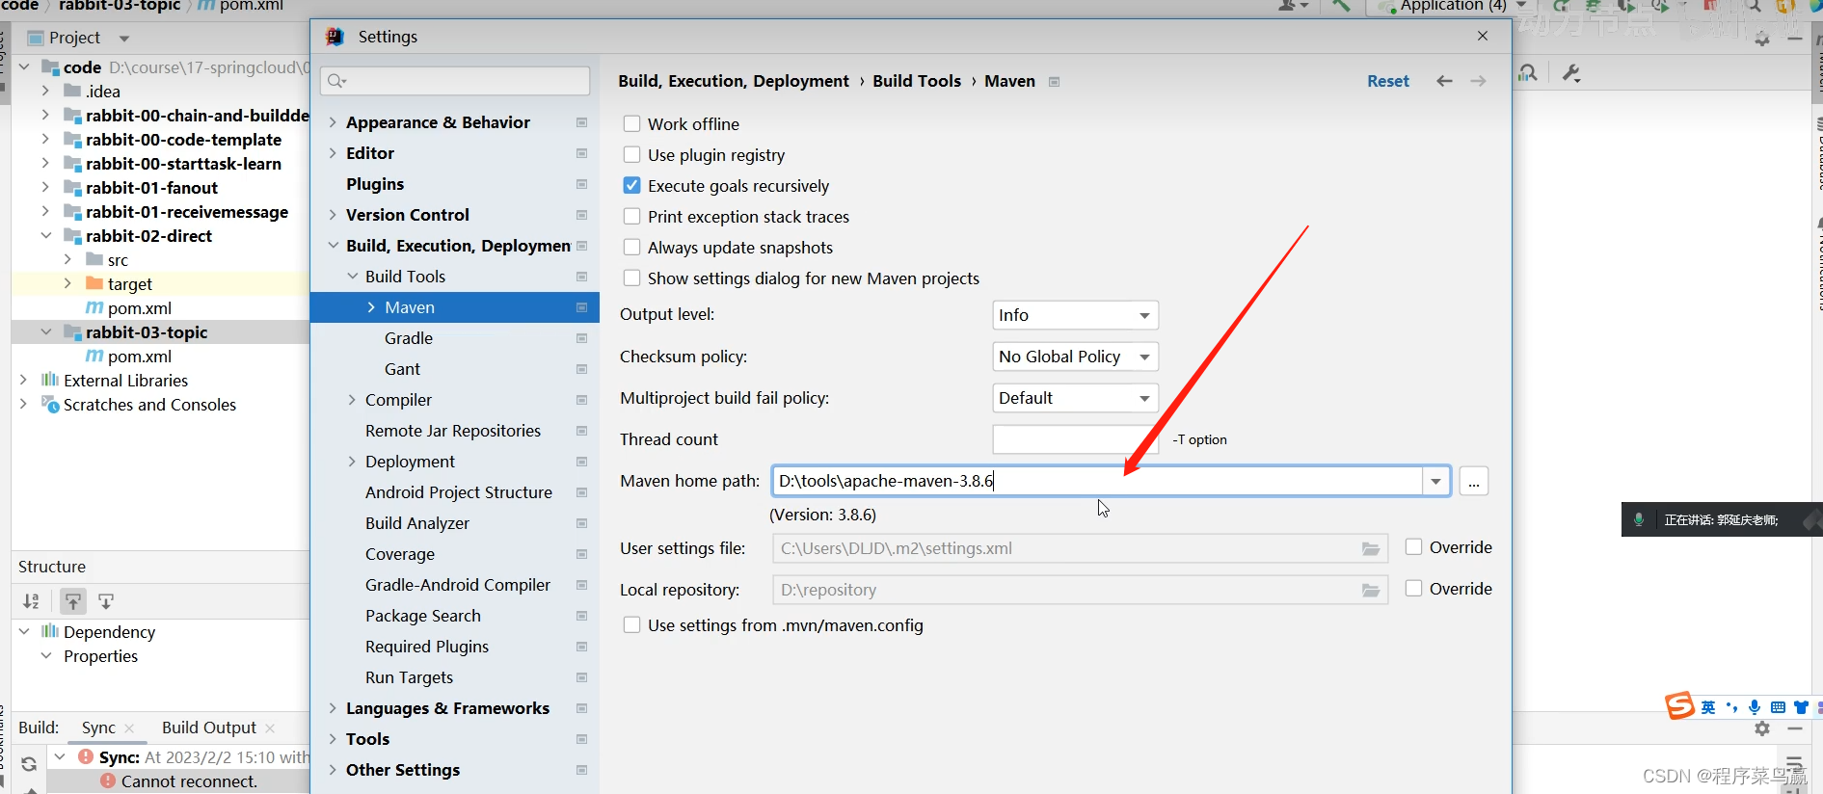The height and width of the screenshot is (794, 1823).
Task: Click the expand all icon in Structure panel
Action: click(73, 601)
